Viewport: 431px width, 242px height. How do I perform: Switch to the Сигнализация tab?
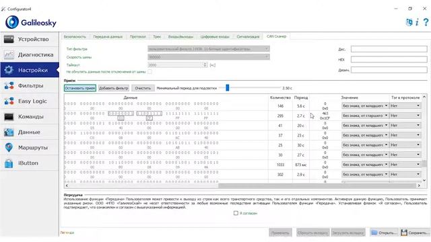[248, 36]
